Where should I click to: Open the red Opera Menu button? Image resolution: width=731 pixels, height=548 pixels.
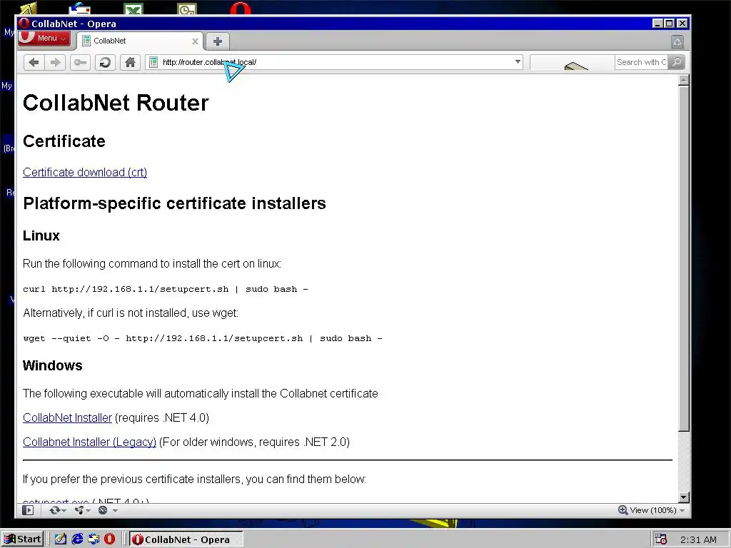tap(44, 39)
